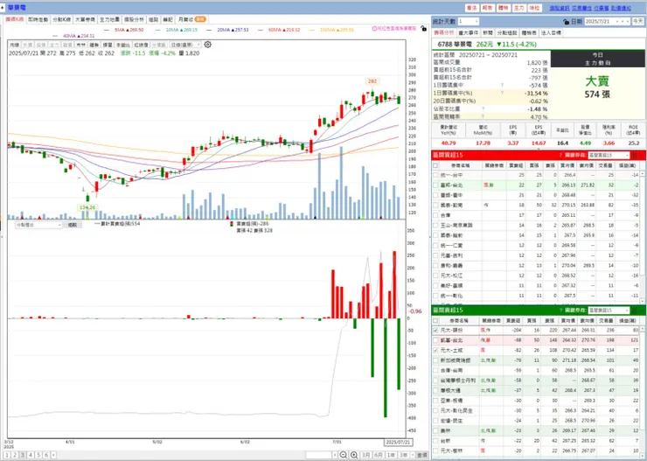Image resolution: width=647 pixels, height=461 pixels.
Task: Click the pin icon left of stock title
Action: coord(3,7)
